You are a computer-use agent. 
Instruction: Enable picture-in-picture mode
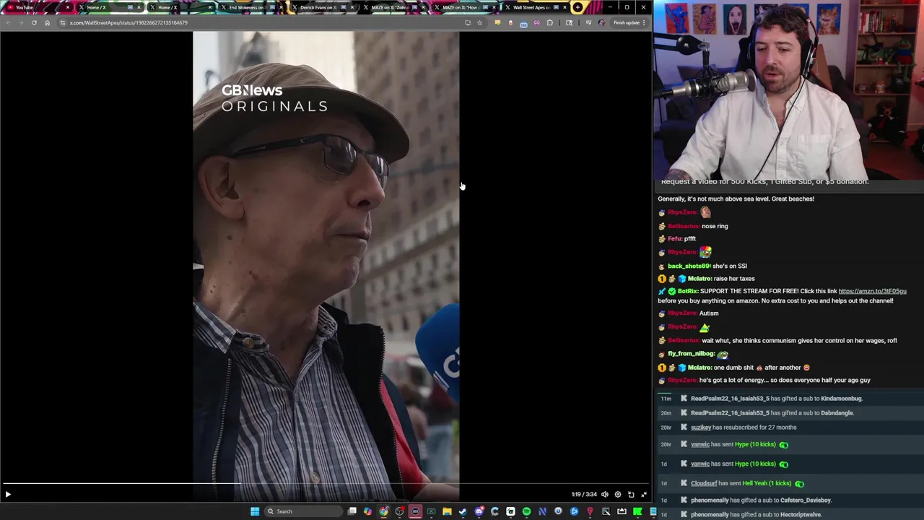[631, 495]
